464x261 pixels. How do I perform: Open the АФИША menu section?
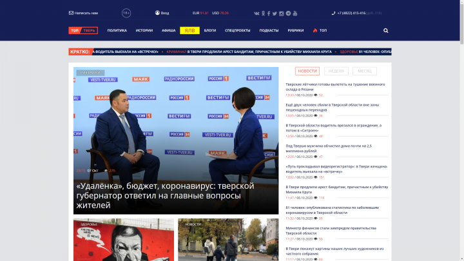pyautogui.click(x=168, y=30)
